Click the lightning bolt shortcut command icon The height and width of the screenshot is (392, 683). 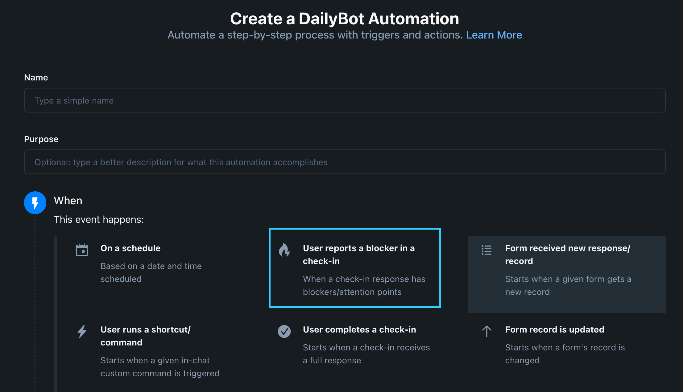(82, 331)
